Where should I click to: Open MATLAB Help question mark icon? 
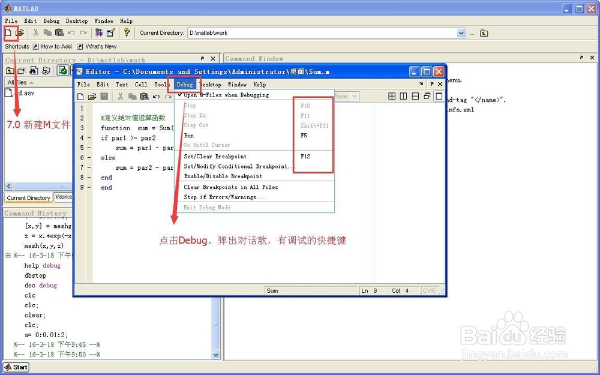pos(126,33)
